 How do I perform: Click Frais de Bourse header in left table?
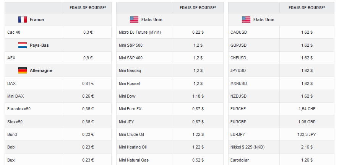[88, 8]
